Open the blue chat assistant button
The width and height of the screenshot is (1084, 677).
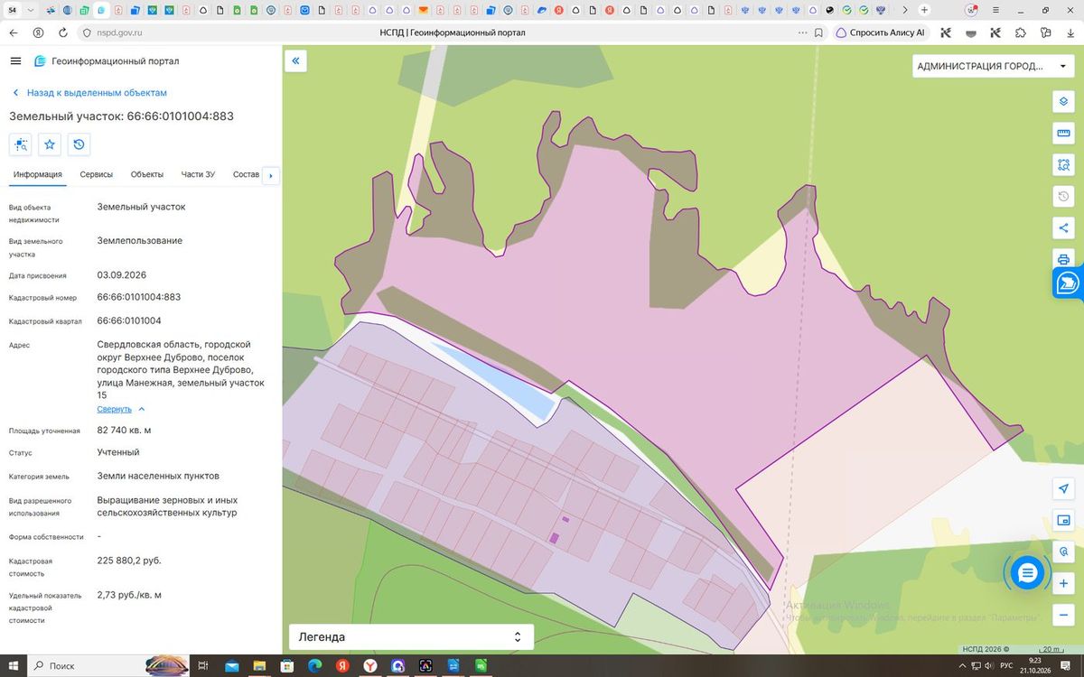tap(1027, 571)
